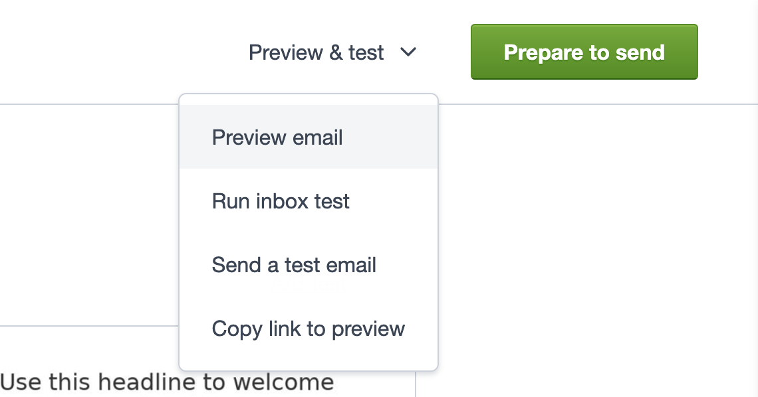Image resolution: width=758 pixels, height=397 pixels.
Task: Send yourself a test email
Action: pos(293,265)
